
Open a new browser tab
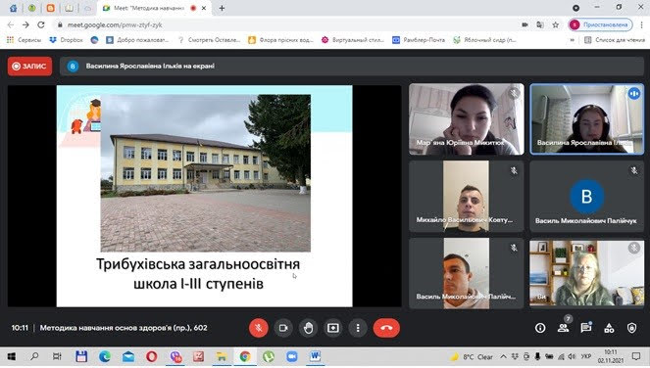(222, 8)
